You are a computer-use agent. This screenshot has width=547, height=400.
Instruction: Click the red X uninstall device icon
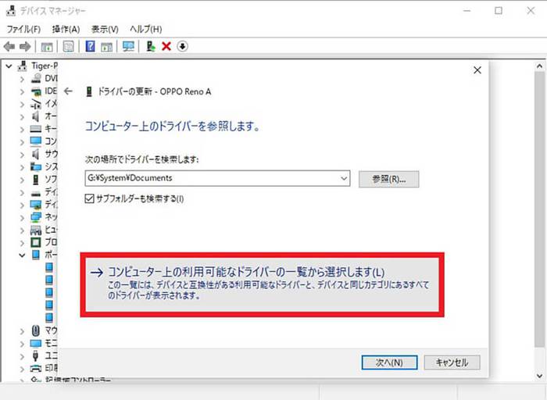point(166,46)
